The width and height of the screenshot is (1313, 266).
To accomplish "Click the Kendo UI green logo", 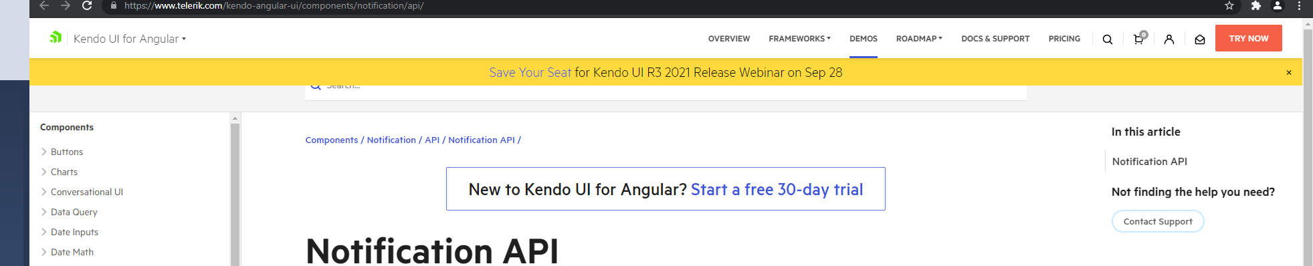I will (x=56, y=37).
